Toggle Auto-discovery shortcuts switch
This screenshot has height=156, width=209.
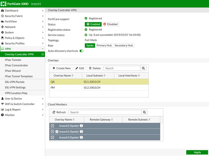(81, 51)
